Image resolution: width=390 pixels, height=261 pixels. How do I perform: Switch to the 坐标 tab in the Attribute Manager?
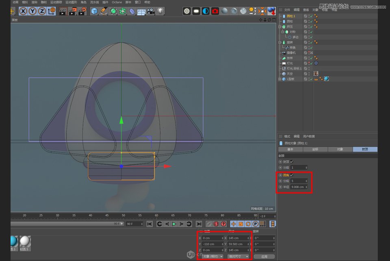click(316, 149)
